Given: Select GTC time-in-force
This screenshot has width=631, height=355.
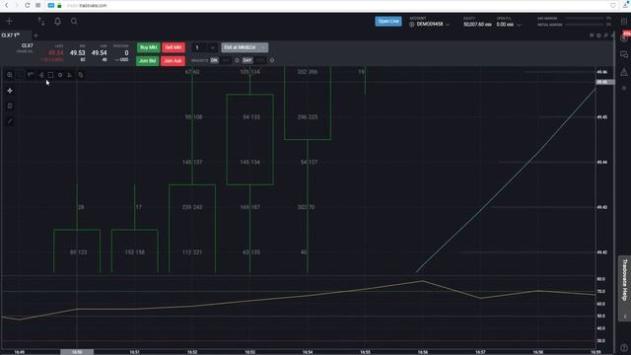Looking at the screenshot, I should 260,60.
